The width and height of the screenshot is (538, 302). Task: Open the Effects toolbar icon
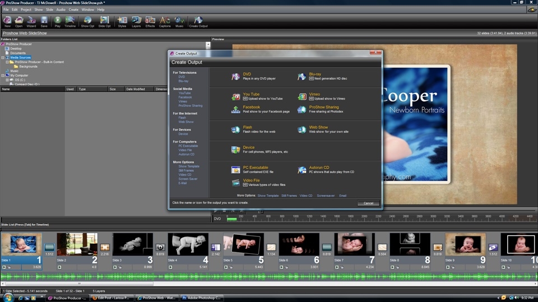point(150,21)
